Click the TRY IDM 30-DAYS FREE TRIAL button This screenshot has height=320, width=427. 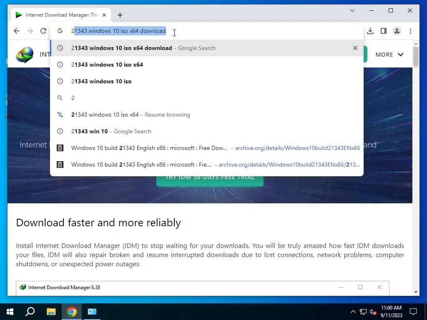click(x=210, y=181)
